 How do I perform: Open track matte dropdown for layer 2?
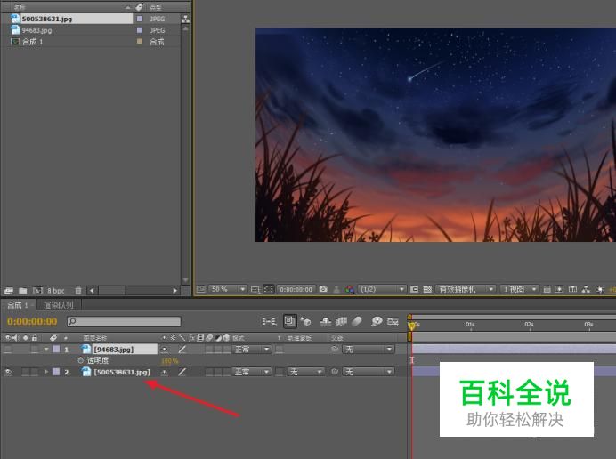click(x=305, y=372)
